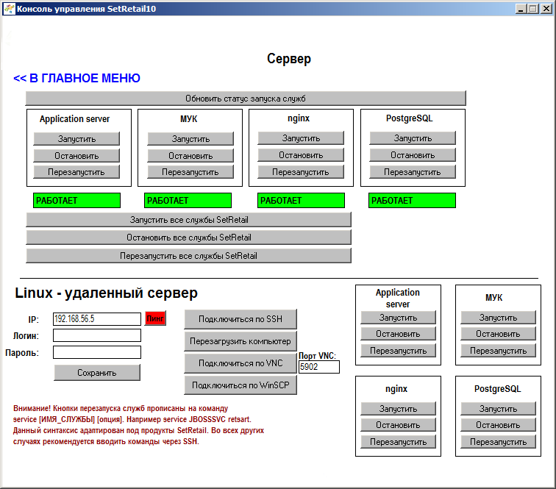Viewport: 556px width, 489px height.
Task: Maximize the Консоль управления window
Action: pos(533,9)
